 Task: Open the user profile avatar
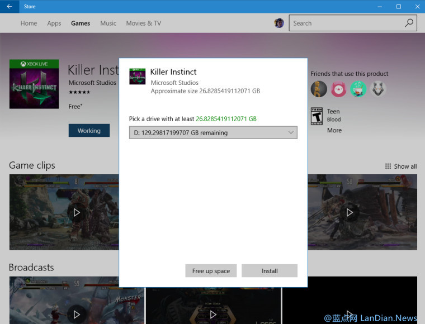pyautogui.click(x=278, y=23)
